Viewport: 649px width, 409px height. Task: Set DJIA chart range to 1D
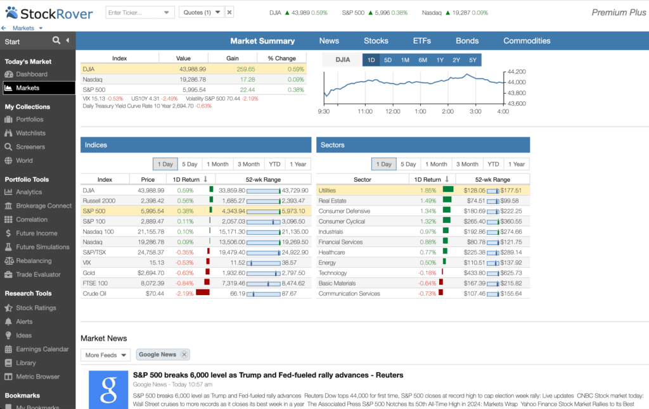[x=371, y=60]
